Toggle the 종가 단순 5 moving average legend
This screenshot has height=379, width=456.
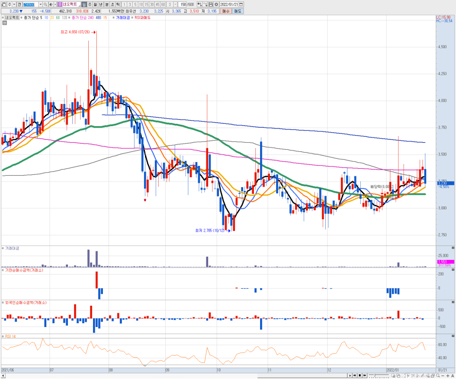(x=33, y=18)
